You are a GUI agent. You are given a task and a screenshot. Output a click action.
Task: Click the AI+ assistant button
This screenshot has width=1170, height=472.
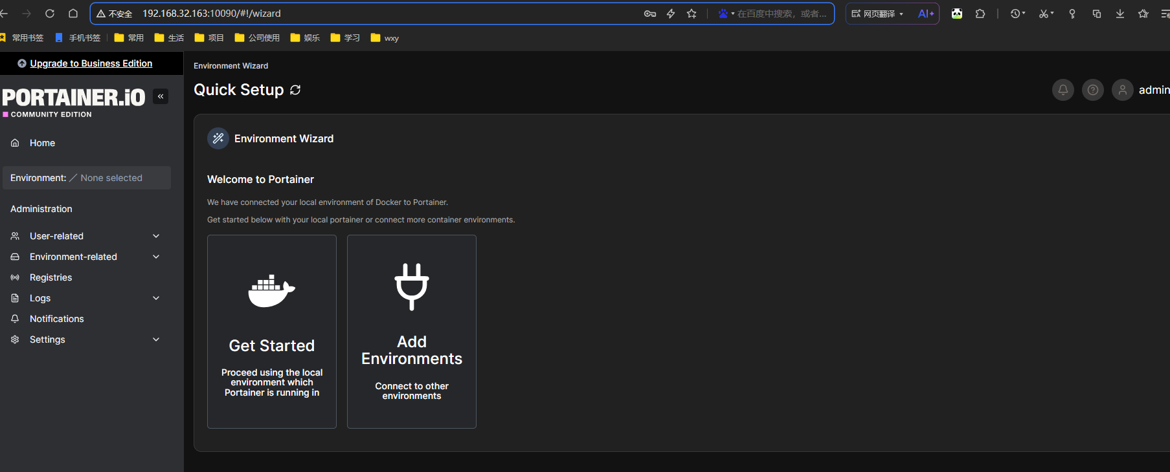tap(926, 14)
